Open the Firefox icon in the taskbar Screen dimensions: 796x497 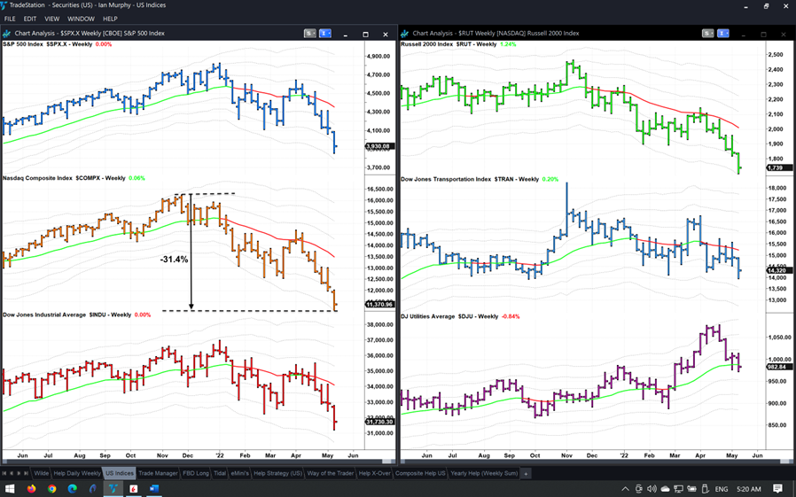[x=32, y=489]
